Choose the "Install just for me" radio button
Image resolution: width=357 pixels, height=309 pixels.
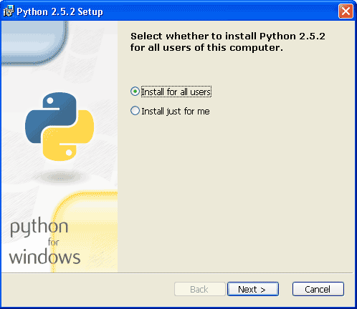(135, 111)
